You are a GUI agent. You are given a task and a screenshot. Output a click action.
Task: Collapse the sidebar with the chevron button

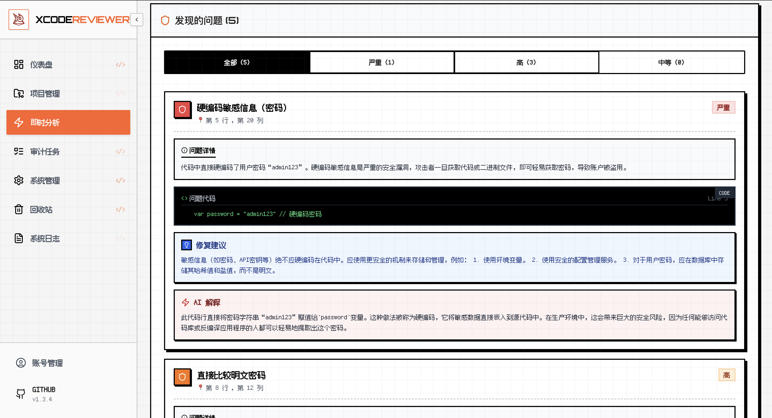[x=136, y=20]
